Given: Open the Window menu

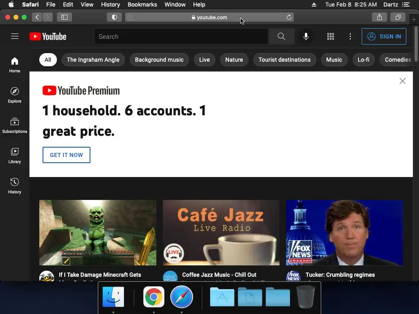Looking at the screenshot, I should [175, 4].
